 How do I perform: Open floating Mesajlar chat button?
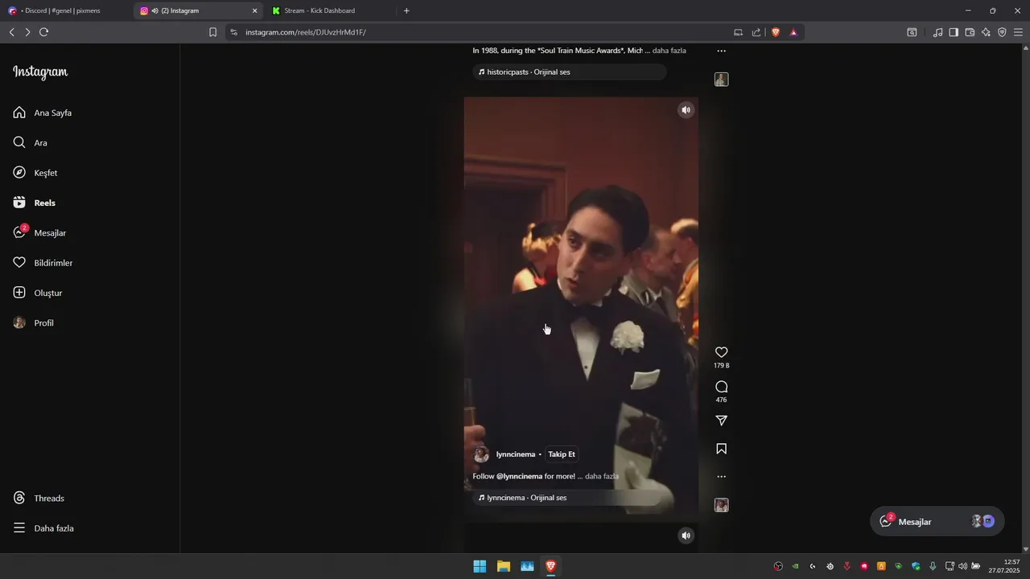[937, 521]
